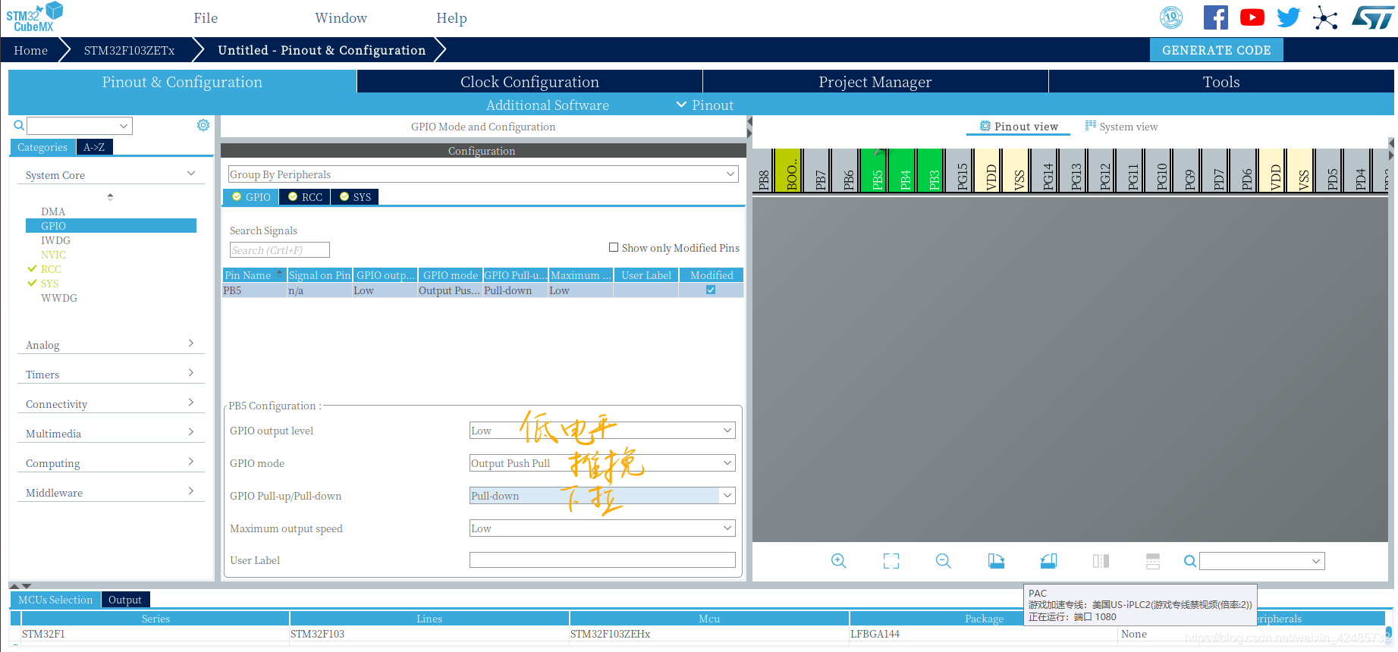Viewport: 1398px width, 652px height.
Task: Open the File menu
Action: click(206, 18)
